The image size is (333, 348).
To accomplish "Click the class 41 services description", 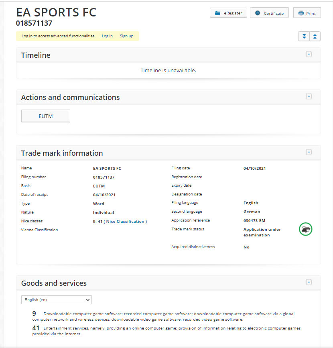I will (166, 331).
